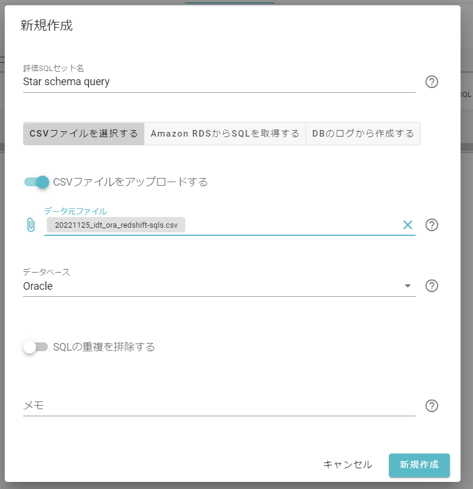
Task: Switch to DBのログから作成する tab
Action: [x=363, y=134]
